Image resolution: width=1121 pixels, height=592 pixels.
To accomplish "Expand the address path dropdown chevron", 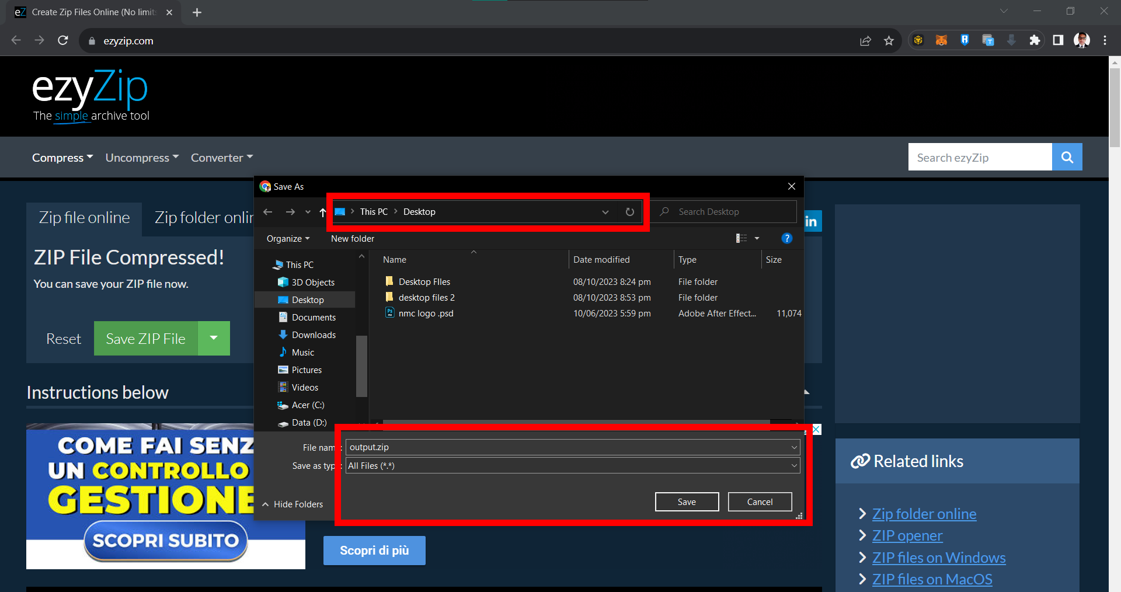I will coord(605,212).
